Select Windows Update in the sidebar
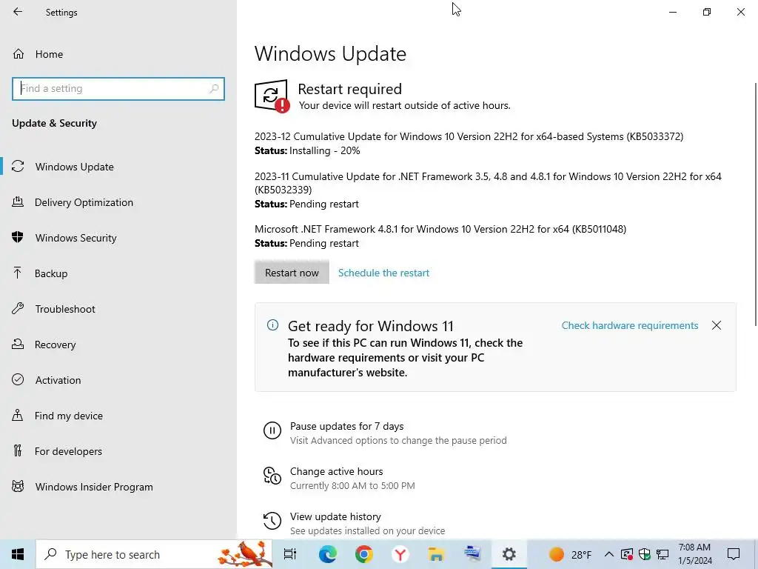This screenshot has height=569, width=758. click(75, 167)
